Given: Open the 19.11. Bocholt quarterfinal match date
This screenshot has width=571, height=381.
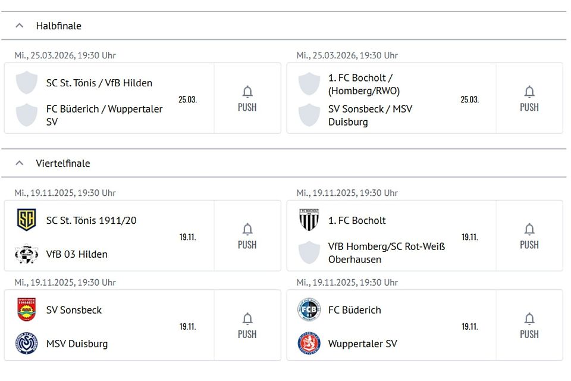Looking at the screenshot, I should [469, 237].
